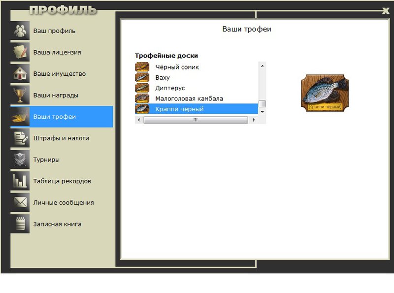394x293 pixels.
Task: Click the bar chart icon for Таблица рекордов
Action: tap(20, 181)
